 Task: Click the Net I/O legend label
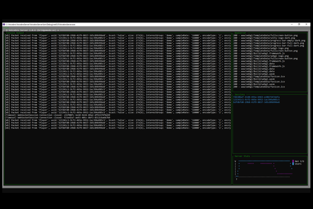[x=300, y=161]
